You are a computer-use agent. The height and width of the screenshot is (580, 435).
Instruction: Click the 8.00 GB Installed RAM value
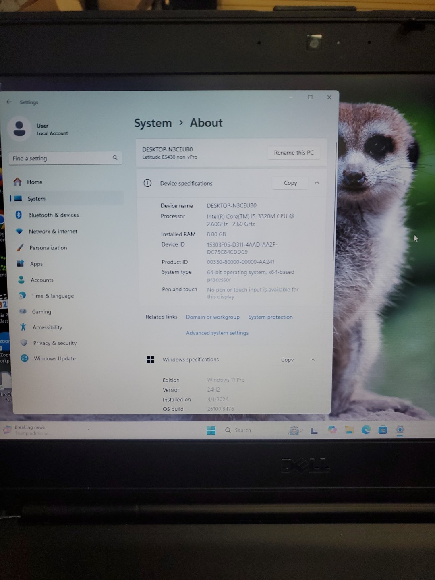point(216,234)
